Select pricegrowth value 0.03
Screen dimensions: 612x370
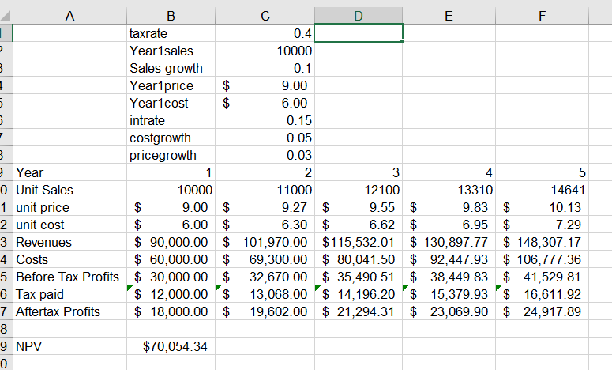coord(265,155)
